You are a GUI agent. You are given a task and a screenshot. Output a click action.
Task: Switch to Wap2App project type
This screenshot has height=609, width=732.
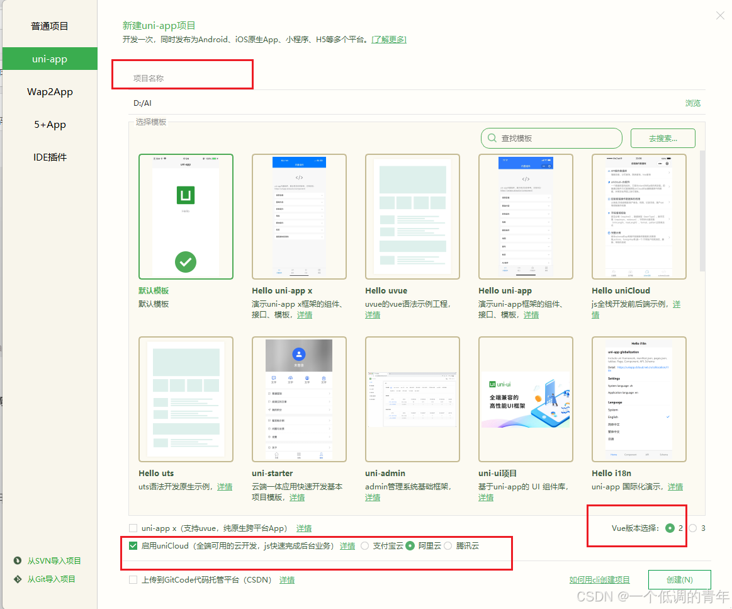coord(50,91)
